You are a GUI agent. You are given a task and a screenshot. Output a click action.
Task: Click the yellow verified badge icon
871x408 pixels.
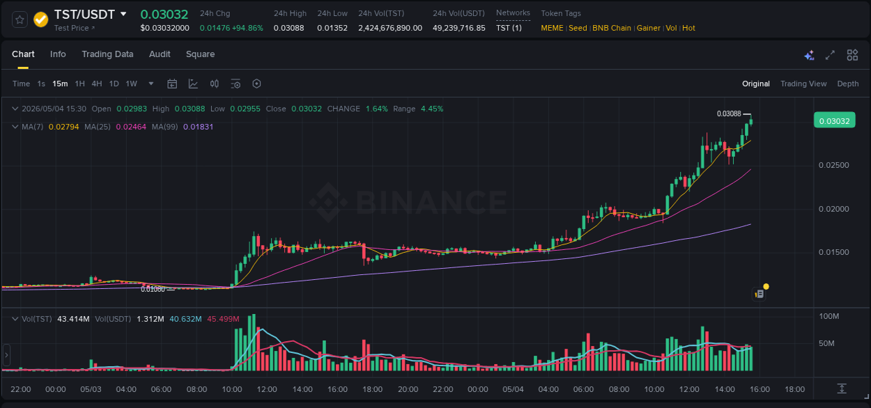point(41,19)
